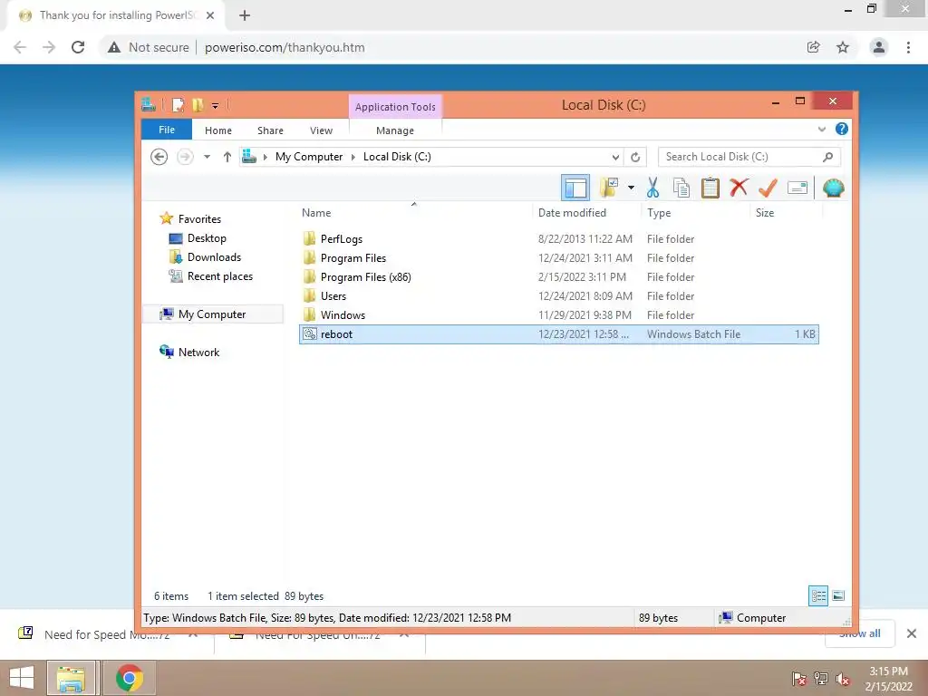Click the red X Delete icon

739,188
